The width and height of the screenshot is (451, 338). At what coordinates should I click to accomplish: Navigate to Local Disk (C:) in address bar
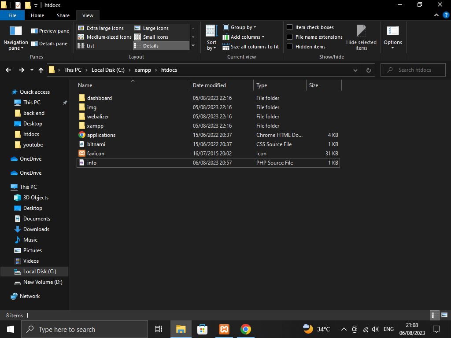coord(108,70)
